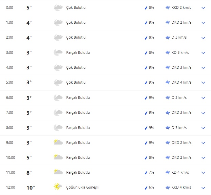Click the night partly cloudy icon at 3:00
Screen dimensions: 211x195
pyautogui.click(x=58, y=52)
